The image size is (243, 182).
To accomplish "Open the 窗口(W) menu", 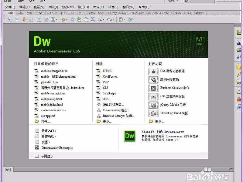I will pos(128,7).
